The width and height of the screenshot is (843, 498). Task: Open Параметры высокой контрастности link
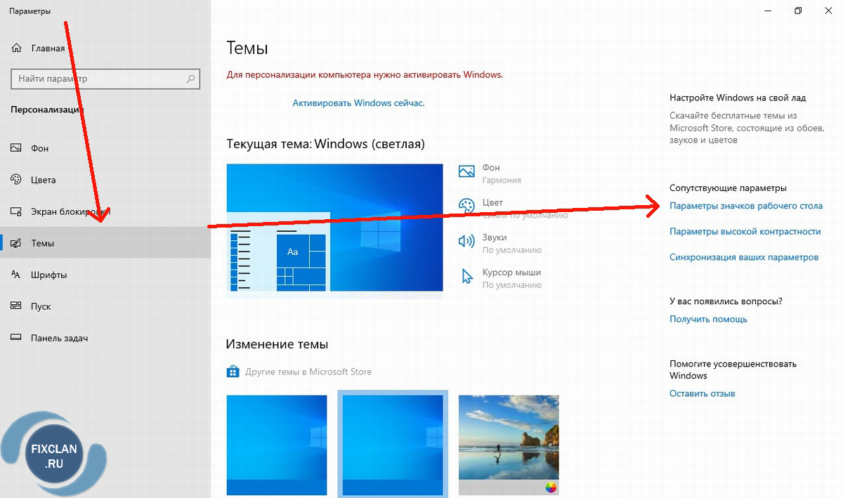point(745,231)
